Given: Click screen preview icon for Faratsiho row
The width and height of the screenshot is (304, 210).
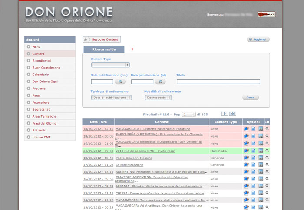Looking at the screenshot, I should coord(261,128).
